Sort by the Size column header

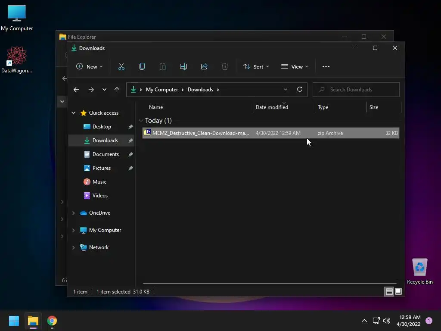point(373,107)
